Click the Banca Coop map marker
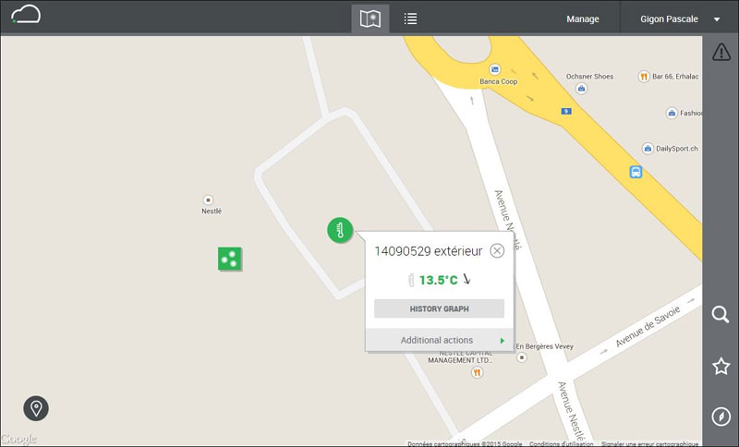This screenshot has width=739, height=447. tap(494, 69)
